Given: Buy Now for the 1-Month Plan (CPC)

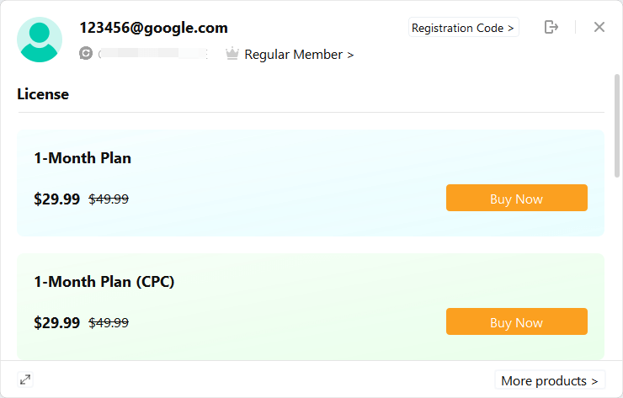Looking at the screenshot, I should tap(517, 321).
